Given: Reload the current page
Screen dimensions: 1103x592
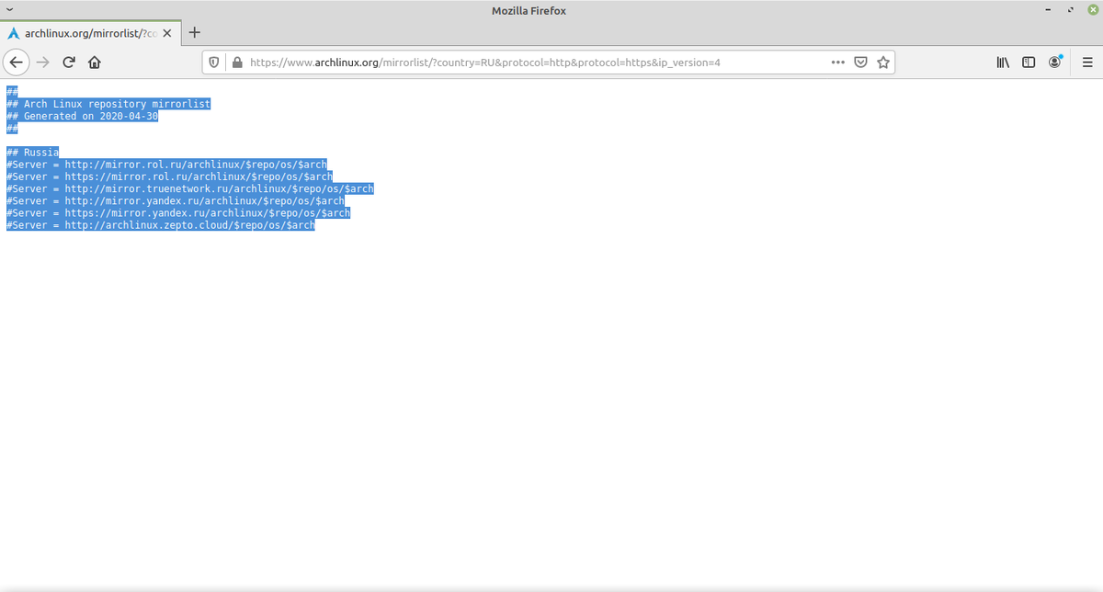Looking at the screenshot, I should (68, 63).
